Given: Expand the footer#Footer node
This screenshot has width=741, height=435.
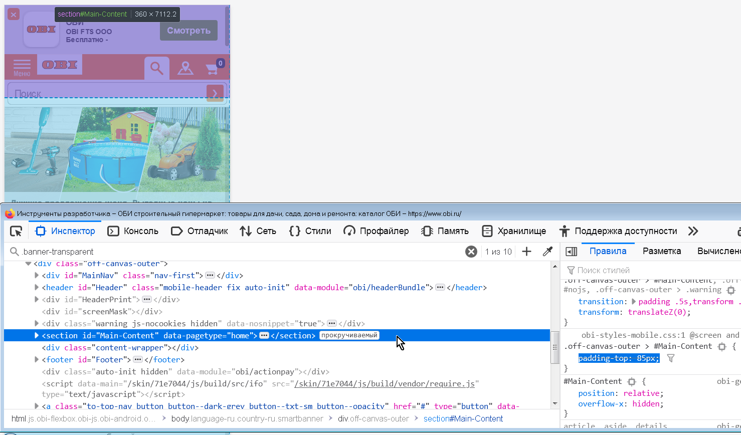Looking at the screenshot, I should pyautogui.click(x=36, y=359).
